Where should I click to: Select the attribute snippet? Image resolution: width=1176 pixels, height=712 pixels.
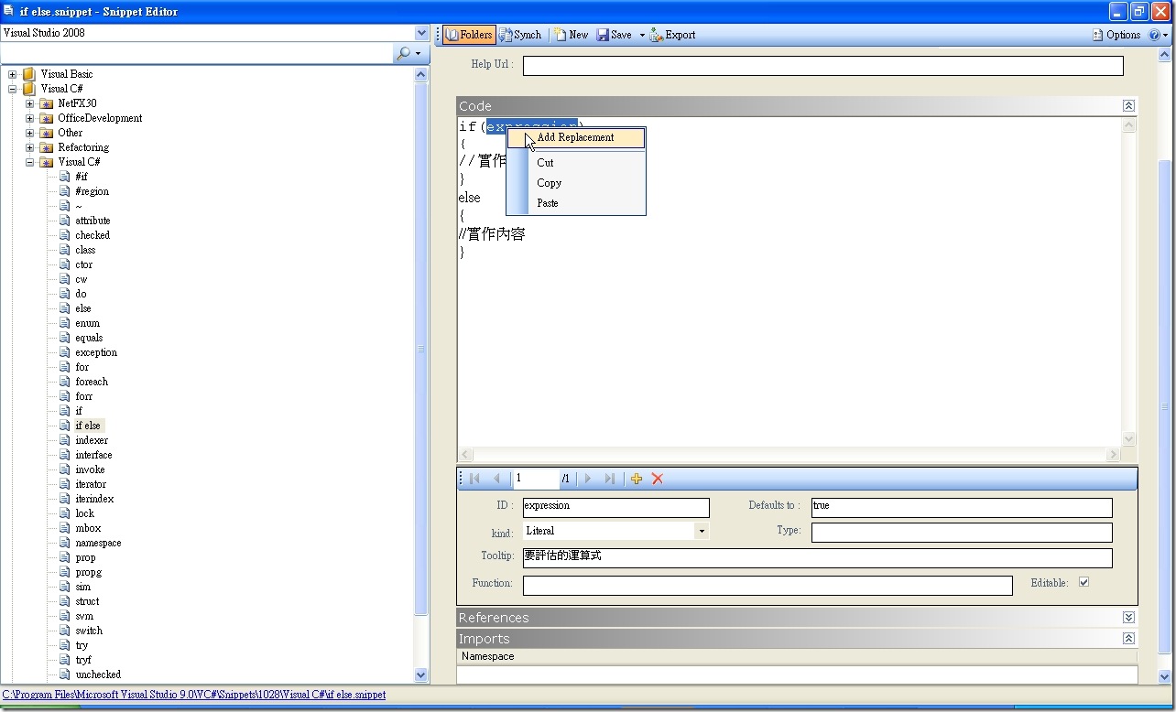(93, 221)
